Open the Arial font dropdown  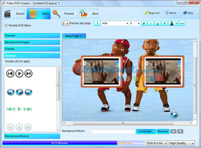(x=115, y=23)
